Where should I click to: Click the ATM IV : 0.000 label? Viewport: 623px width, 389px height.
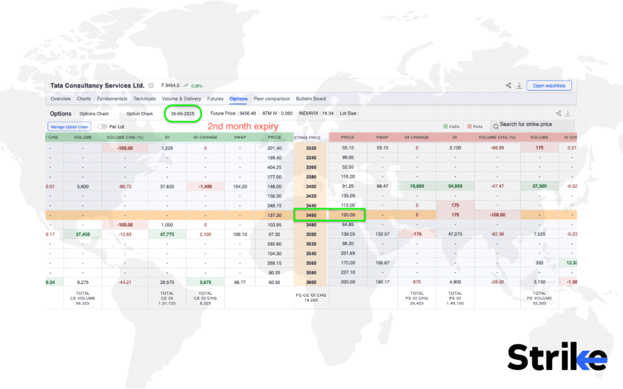pos(277,113)
